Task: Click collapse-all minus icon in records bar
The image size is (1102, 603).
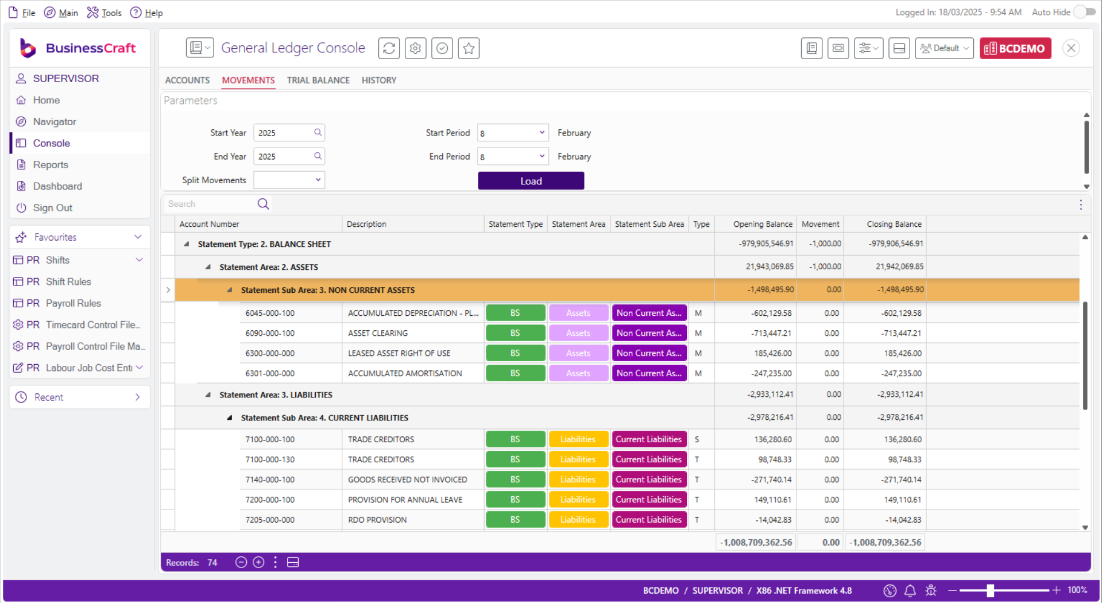Action: (x=241, y=563)
